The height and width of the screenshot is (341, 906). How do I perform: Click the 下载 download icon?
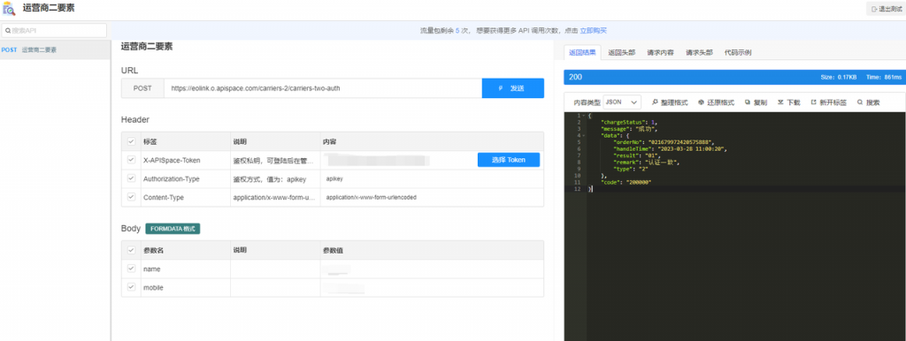(x=780, y=102)
